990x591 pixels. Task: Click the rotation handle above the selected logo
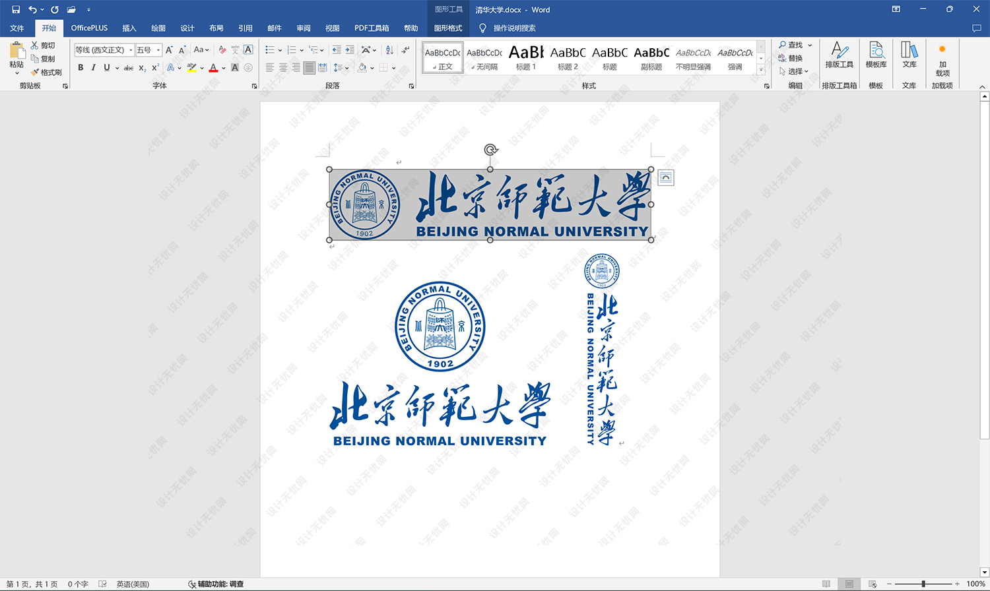[490, 150]
